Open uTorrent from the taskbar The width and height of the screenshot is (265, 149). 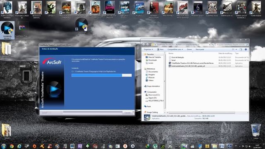point(155,146)
